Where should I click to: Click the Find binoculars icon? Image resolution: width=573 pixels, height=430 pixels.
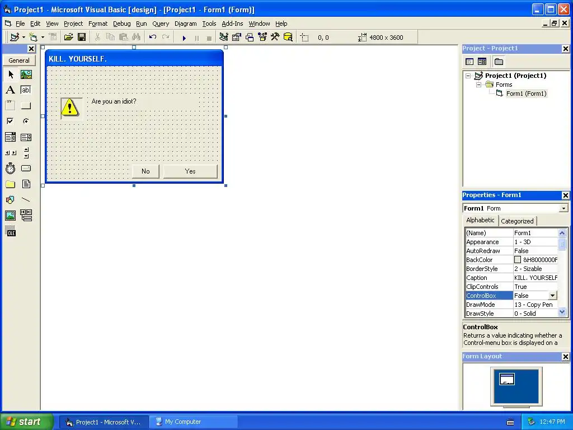coord(137,38)
